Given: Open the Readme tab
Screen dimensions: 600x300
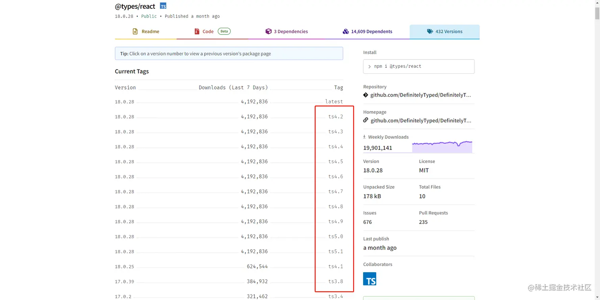Looking at the screenshot, I should (x=146, y=32).
